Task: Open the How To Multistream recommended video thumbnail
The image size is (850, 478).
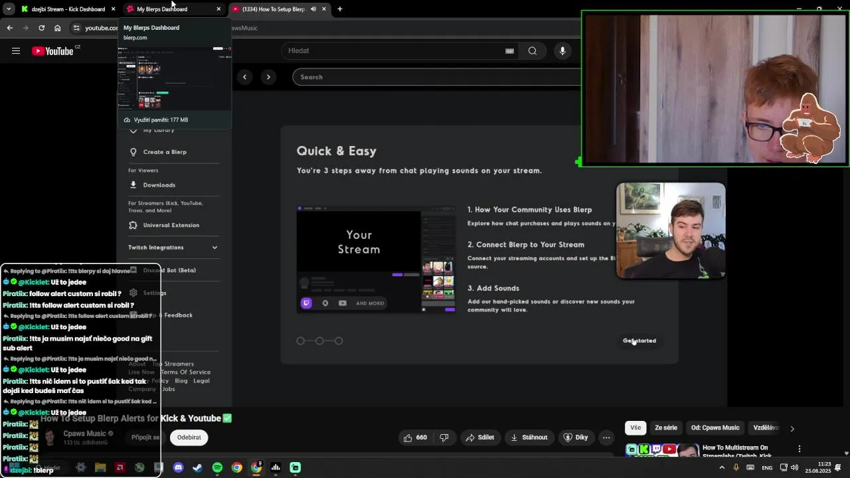Action: coord(662,450)
